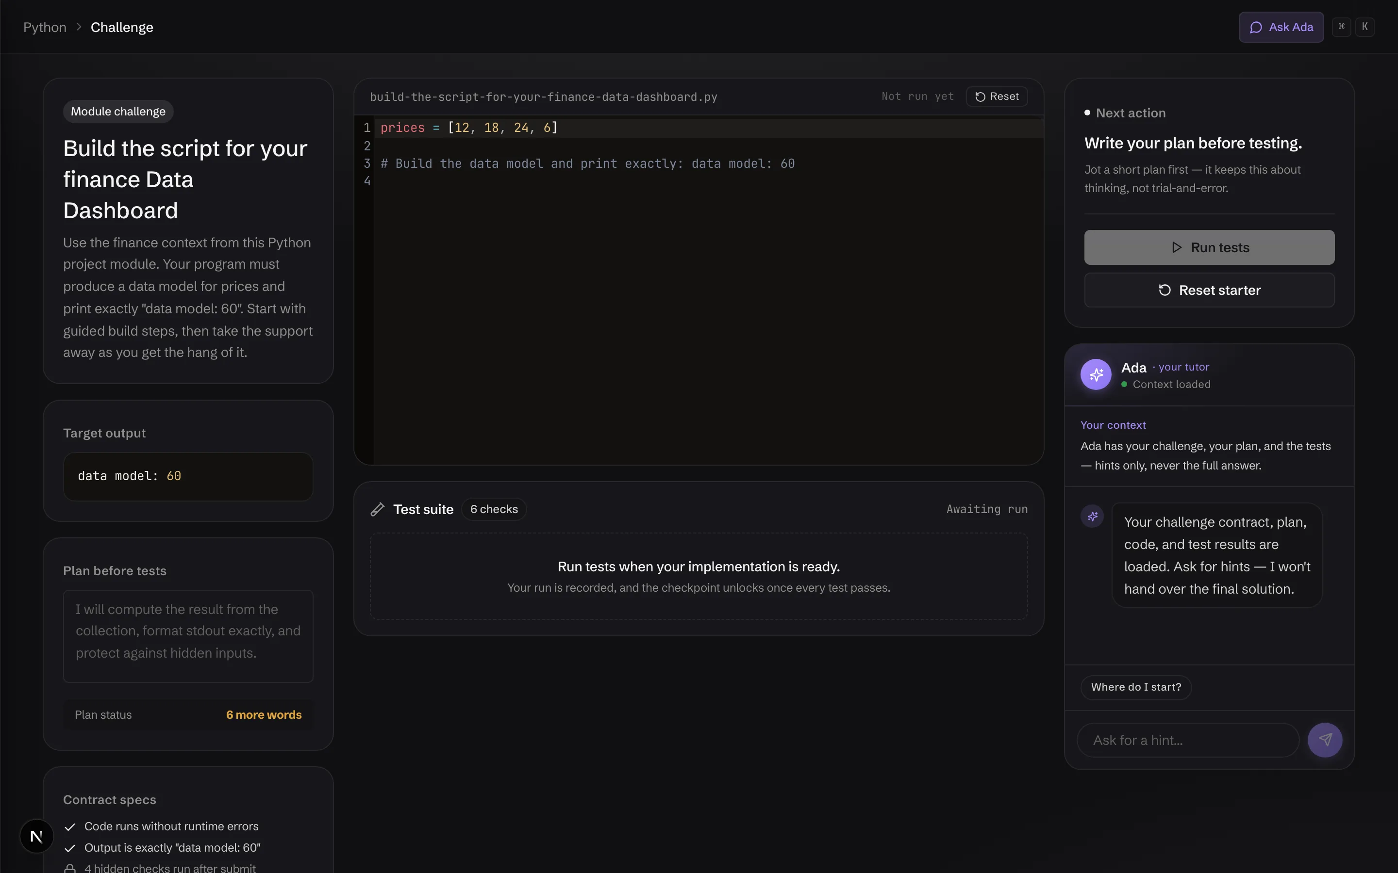Click the 'Contract specs' heading
Image resolution: width=1398 pixels, height=873 pixels.
(110, 800)
